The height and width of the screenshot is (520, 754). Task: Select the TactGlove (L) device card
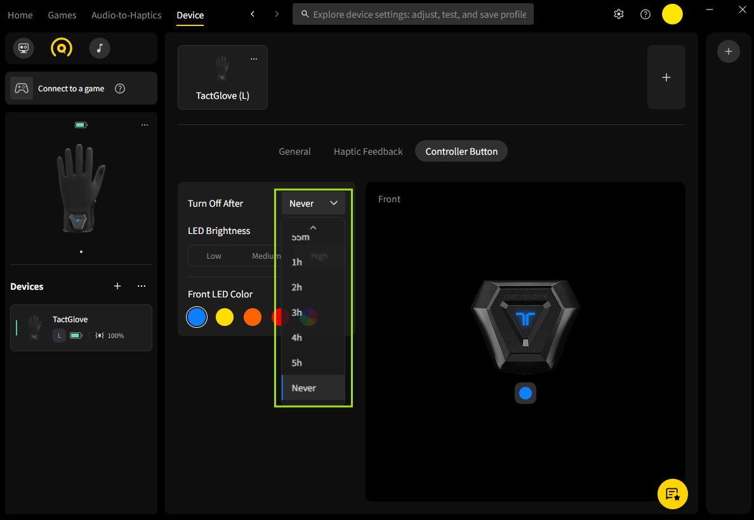tap(223, 77)
